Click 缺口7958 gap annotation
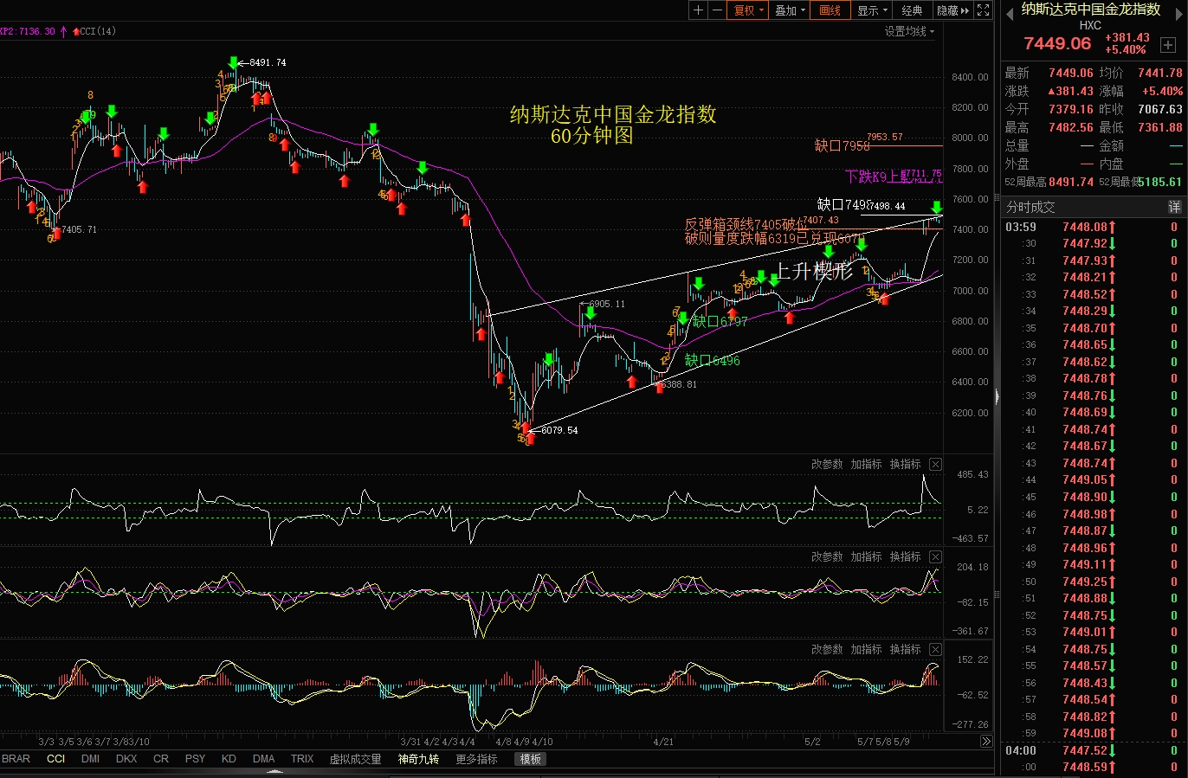The width and height of the screenshot is (1188, 778). (x=843, y=145)
